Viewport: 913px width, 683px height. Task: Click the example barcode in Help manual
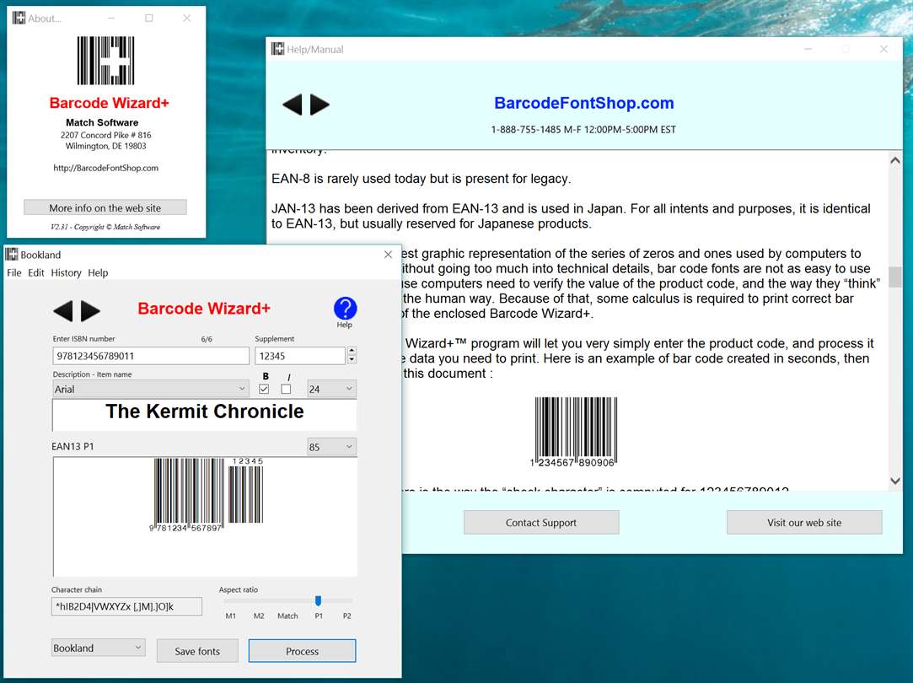pyautogui.click(x=575, y=432)
